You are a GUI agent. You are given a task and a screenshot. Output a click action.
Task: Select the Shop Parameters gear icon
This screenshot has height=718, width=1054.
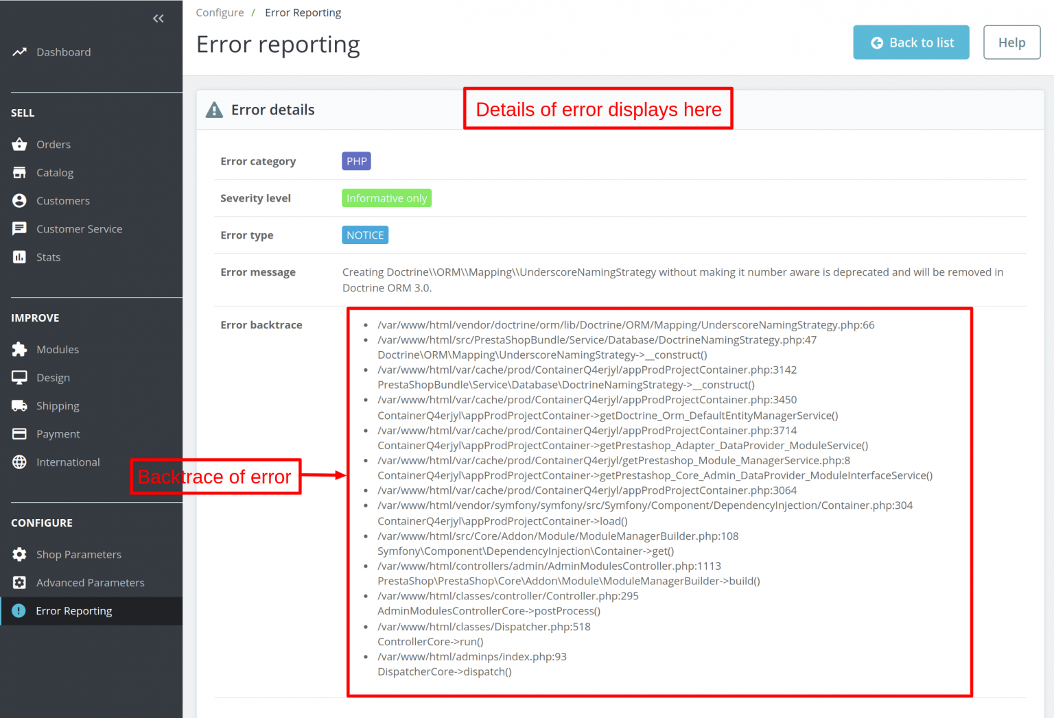[x=20, y=554]
